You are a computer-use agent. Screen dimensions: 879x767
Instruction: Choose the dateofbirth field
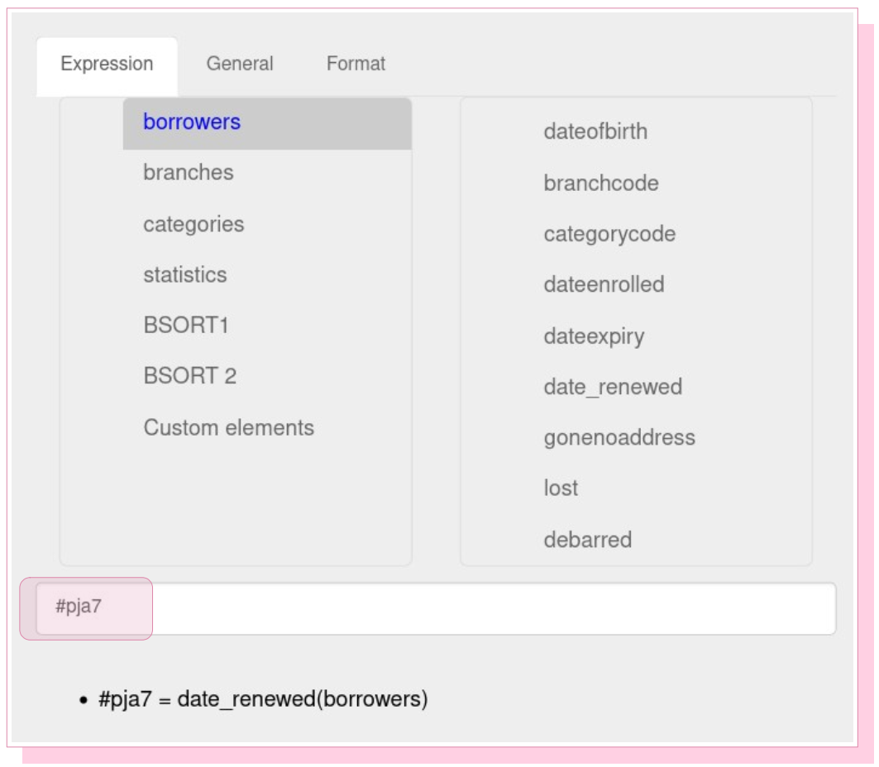click(595, 131)
